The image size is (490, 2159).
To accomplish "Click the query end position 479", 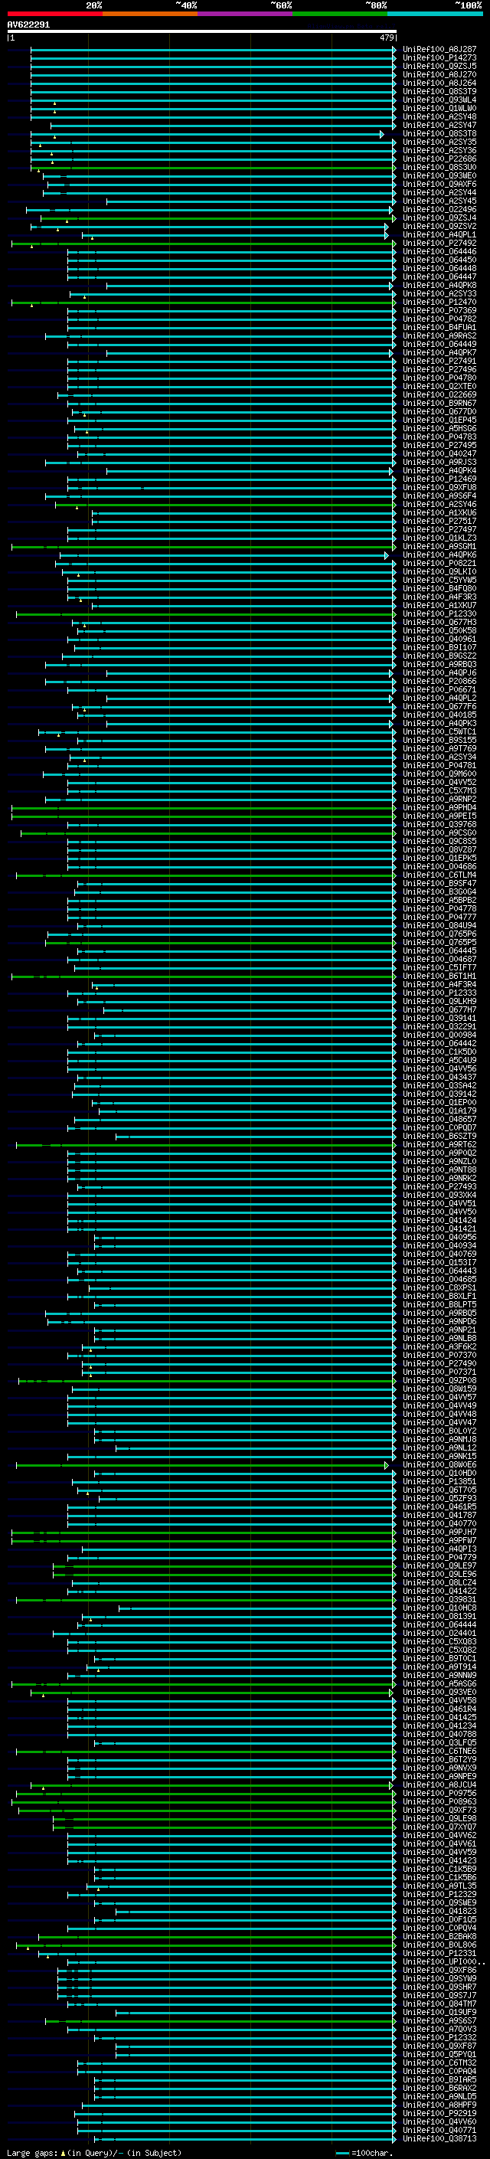I will [387, 38].
